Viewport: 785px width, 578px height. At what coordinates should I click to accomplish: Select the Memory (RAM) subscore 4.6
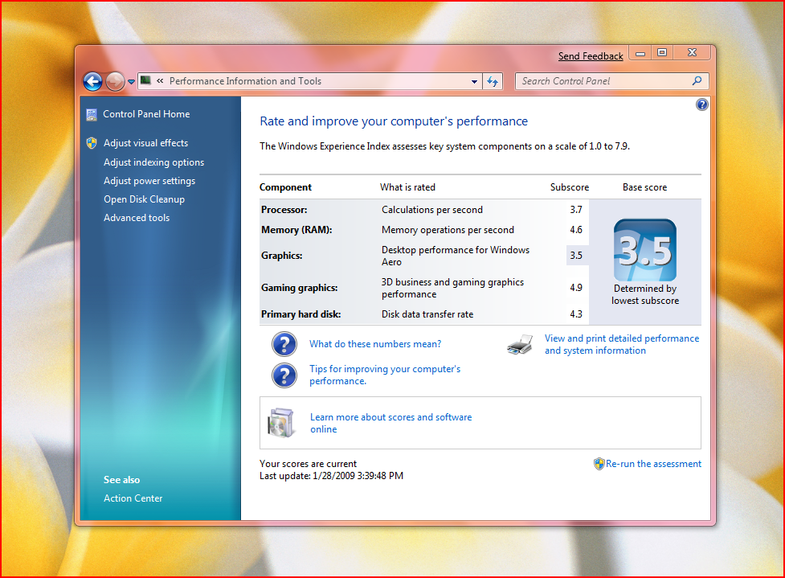click(576, 230)
